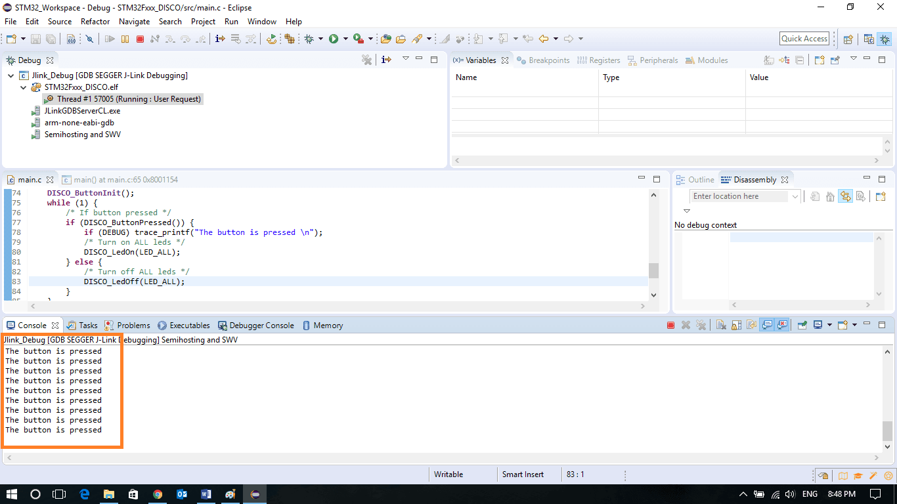Click the Enter location here field
The height and width of the screenshot is (504, 897).
(x=740, y=196)
